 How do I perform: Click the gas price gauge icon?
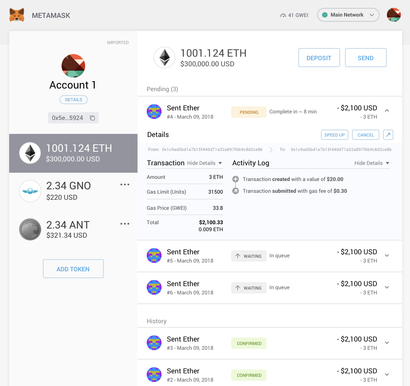point(283,15)
